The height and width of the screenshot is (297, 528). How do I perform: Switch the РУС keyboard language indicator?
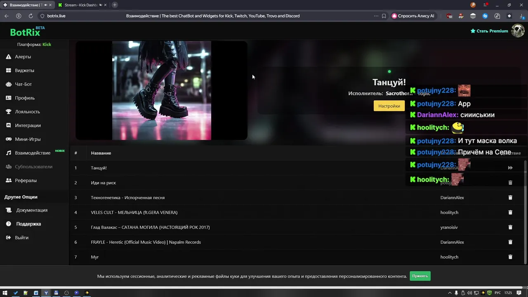tap(497, 293)
